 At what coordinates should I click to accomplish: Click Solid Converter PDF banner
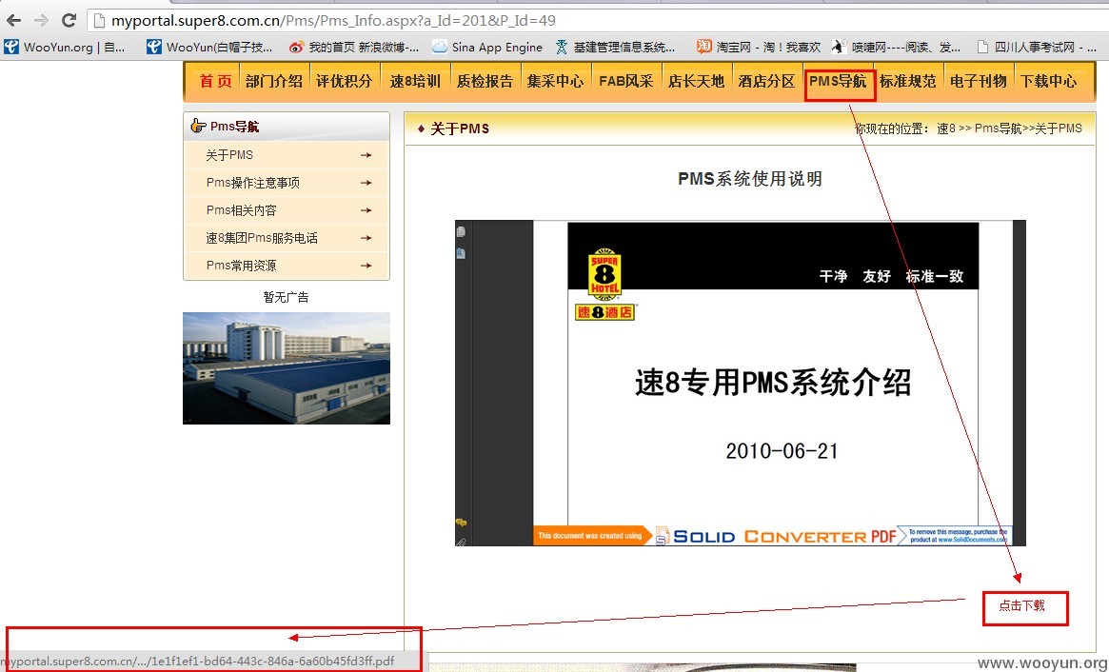pos(772,536)
